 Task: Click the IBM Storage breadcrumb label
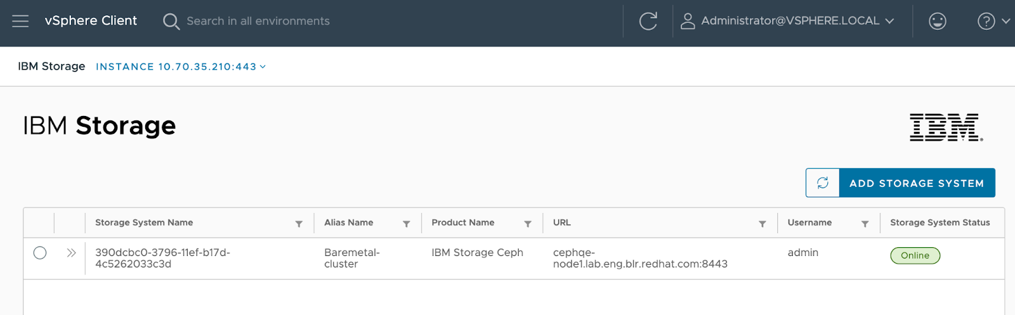[51, 67]
